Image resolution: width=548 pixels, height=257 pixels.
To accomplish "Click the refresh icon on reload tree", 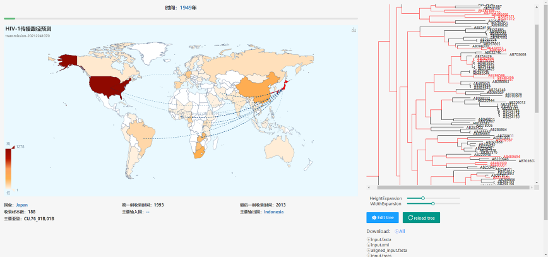I will pyautogui.click(x=411, y=218).
